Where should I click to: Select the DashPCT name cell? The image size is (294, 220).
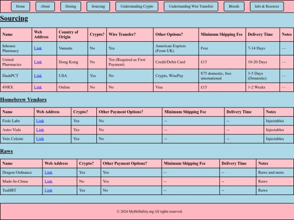pos(16,76)
